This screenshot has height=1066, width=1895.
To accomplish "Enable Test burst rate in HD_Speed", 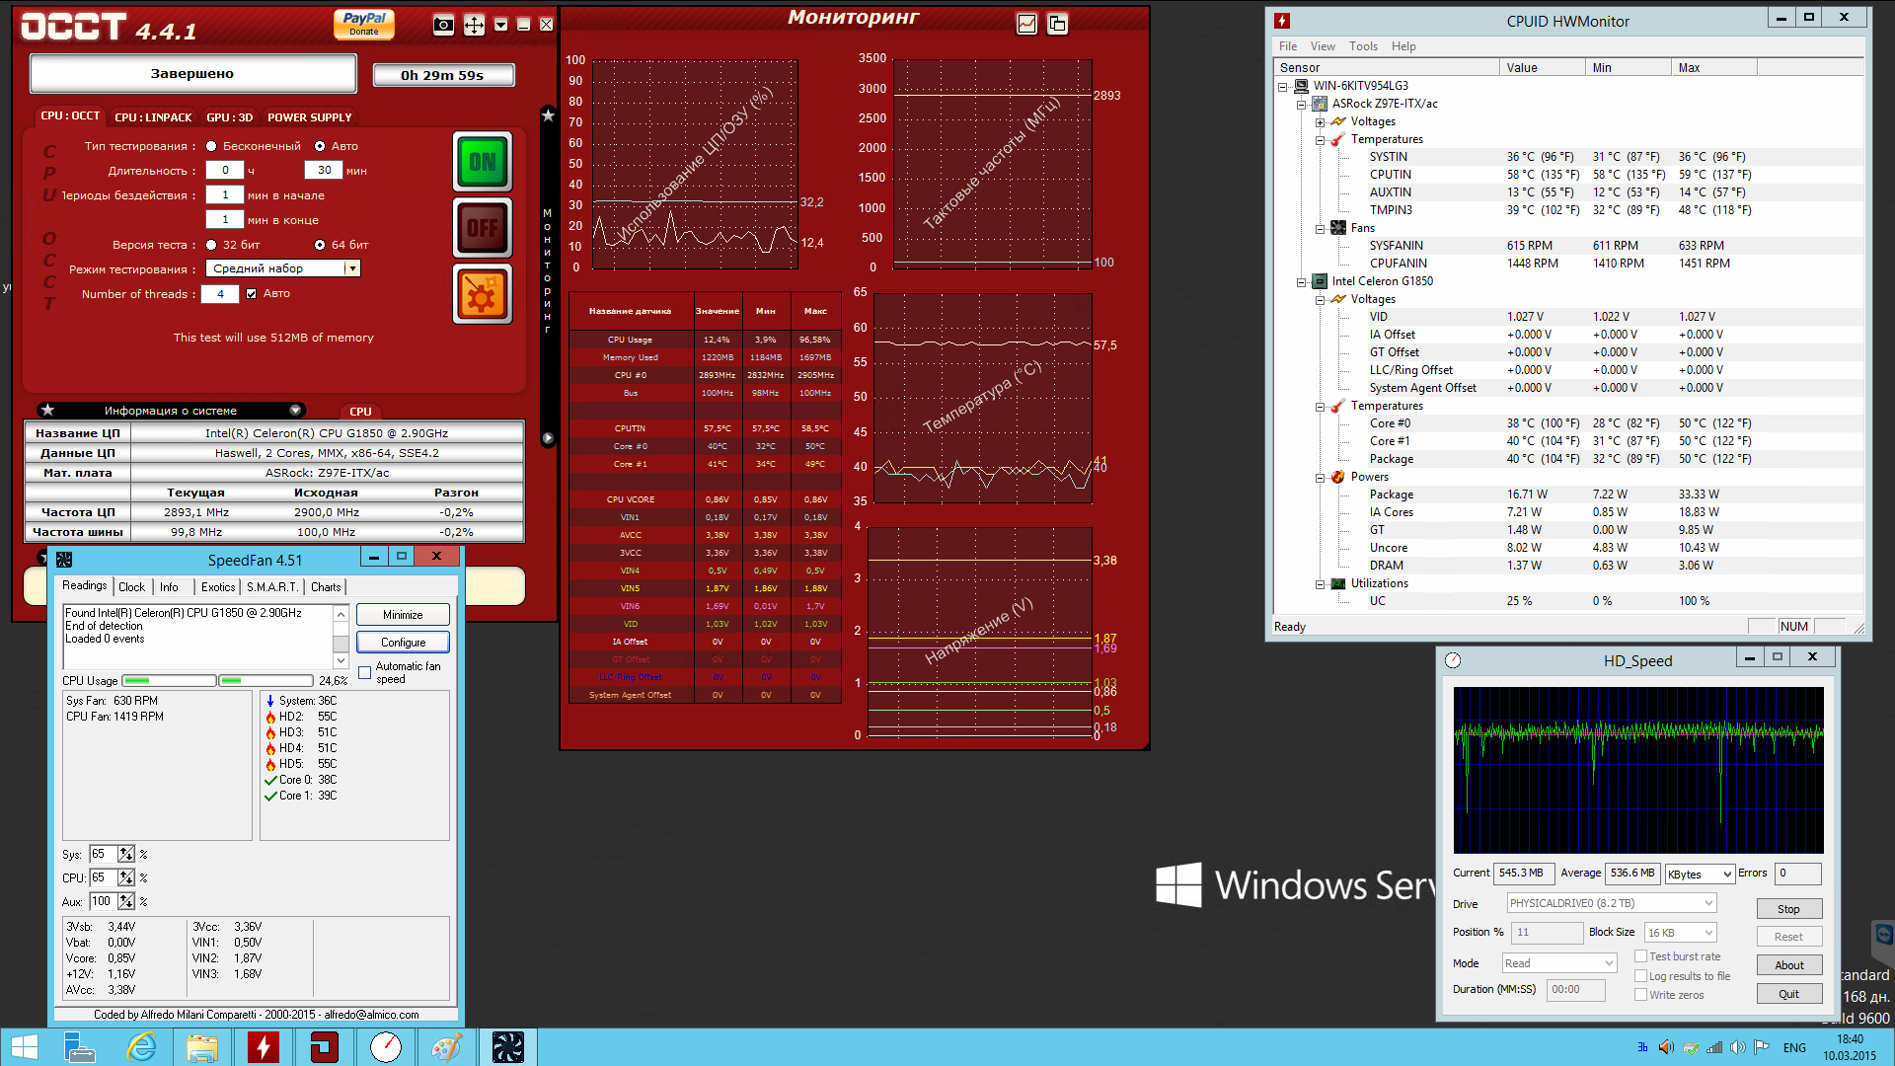I will click(x=1640, y=956).
